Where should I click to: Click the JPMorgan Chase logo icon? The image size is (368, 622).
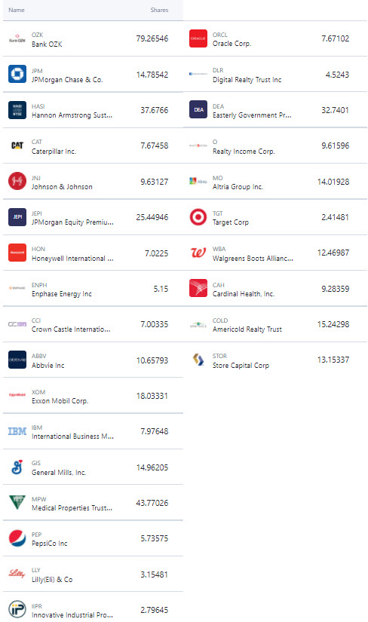pyautogui.click(x=17, y=74)
